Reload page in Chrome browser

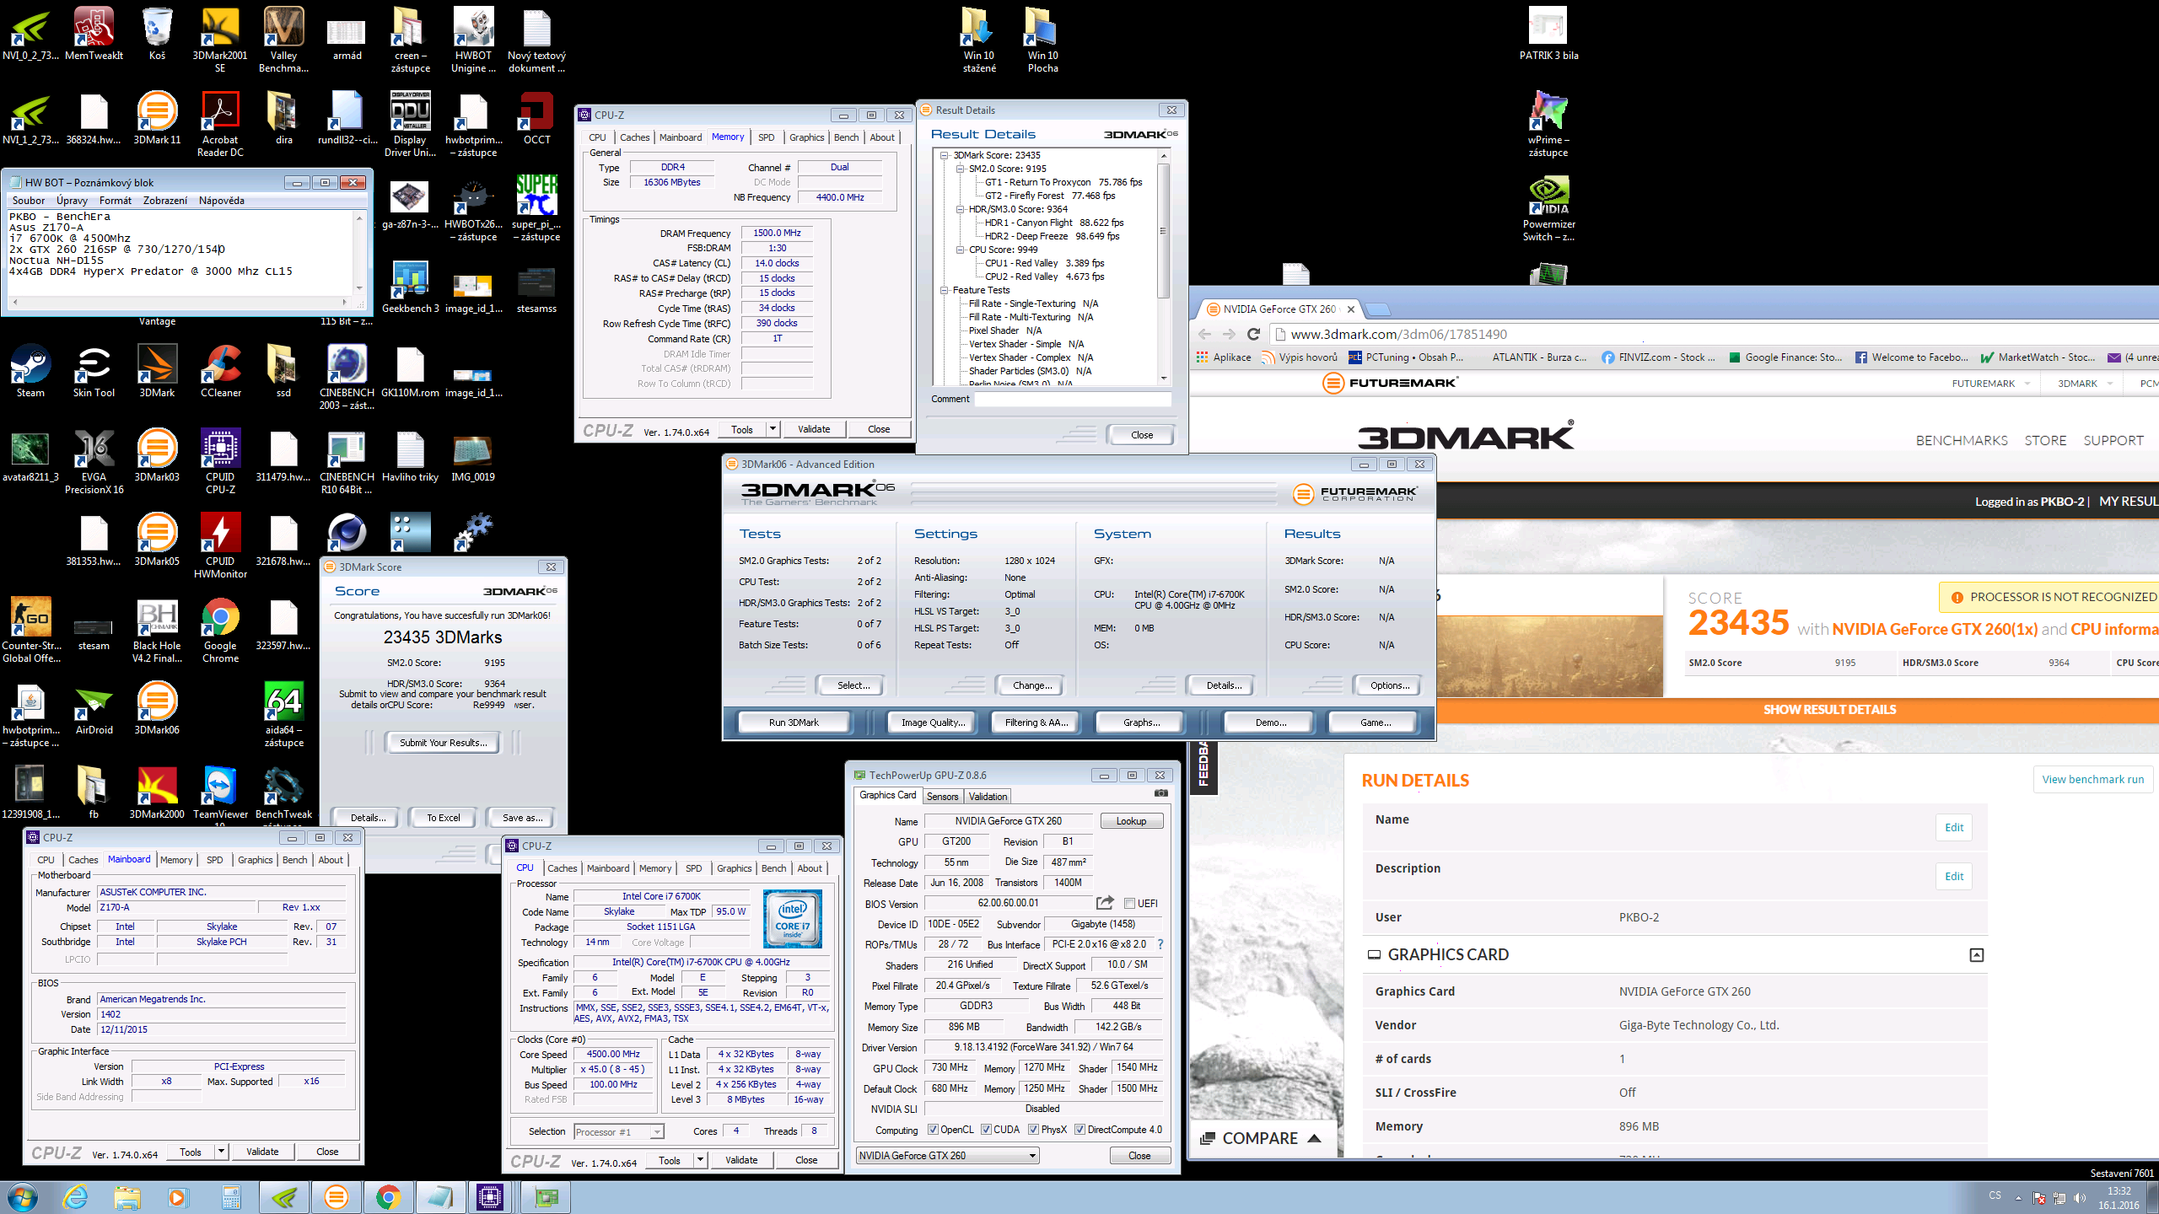coord(1253,334)
